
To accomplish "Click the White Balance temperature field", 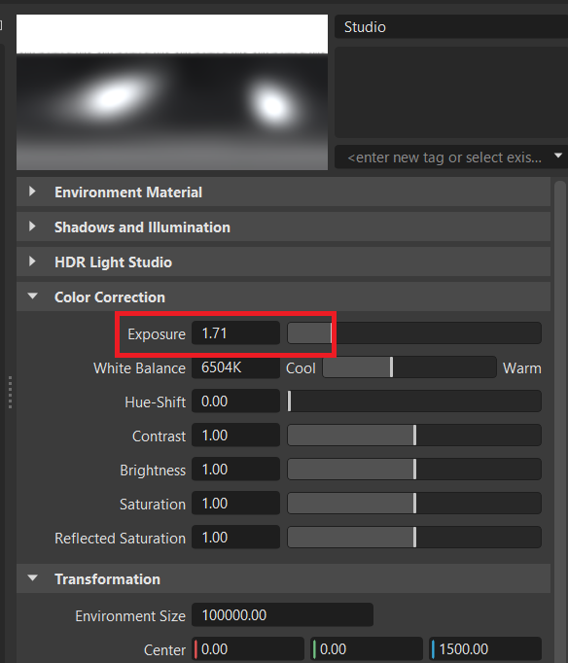I will pos(235,367).
